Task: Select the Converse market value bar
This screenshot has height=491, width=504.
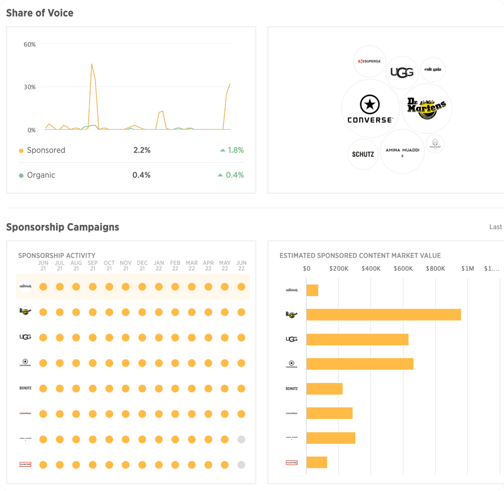Action: click(360, 364)
